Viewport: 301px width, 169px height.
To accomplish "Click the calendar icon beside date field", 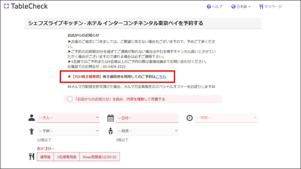I will tap(111, 118).
